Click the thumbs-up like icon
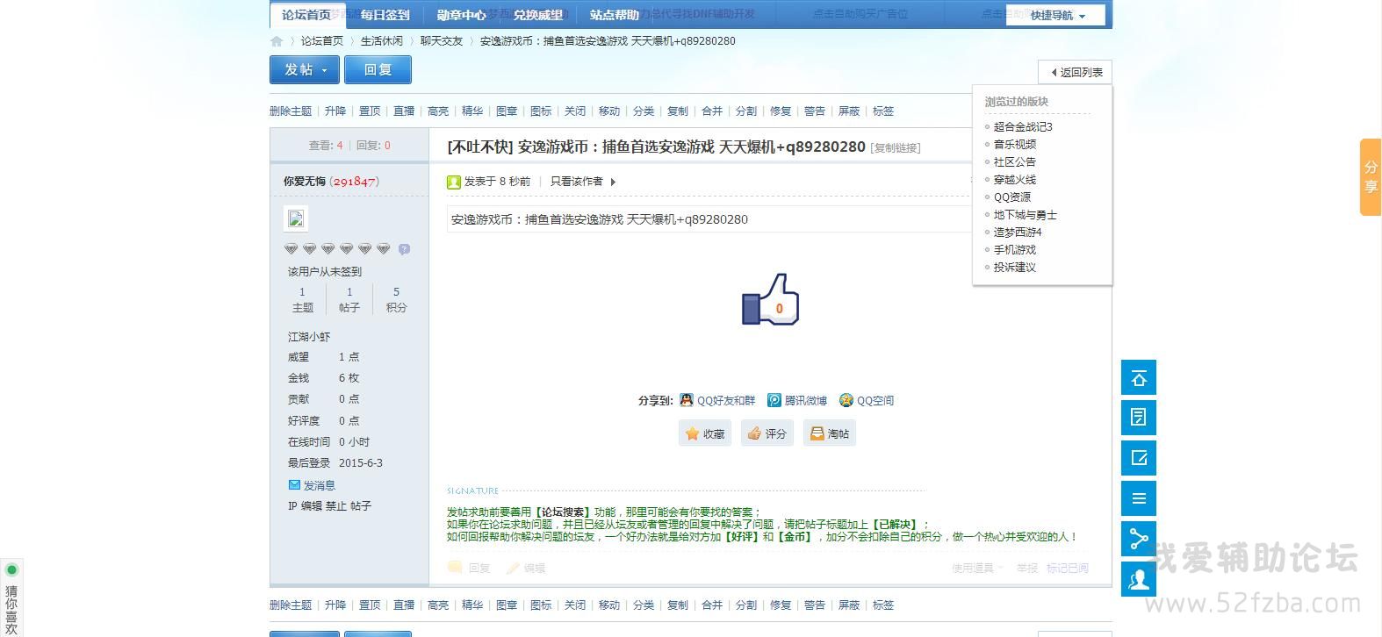The width and height of the screenshot is (1382, 637). (770, 299)
